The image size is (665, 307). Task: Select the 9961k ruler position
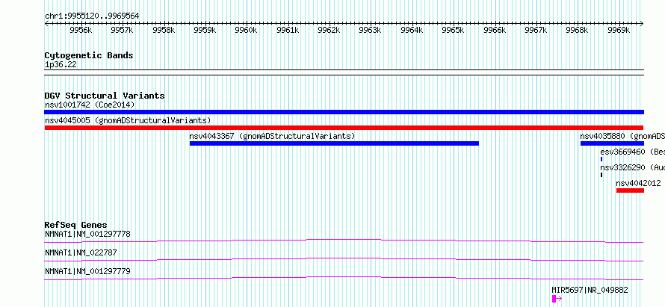[x=288, y=30]
